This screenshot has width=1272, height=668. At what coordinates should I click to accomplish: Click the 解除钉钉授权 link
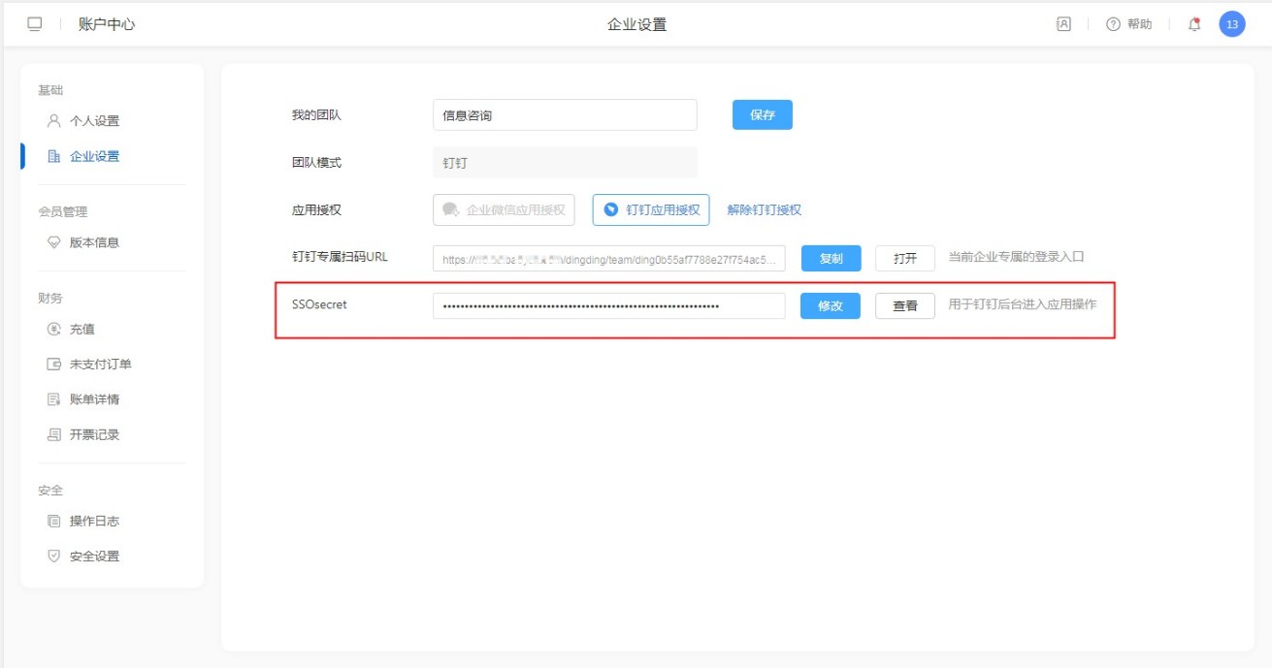pos(765,209)
